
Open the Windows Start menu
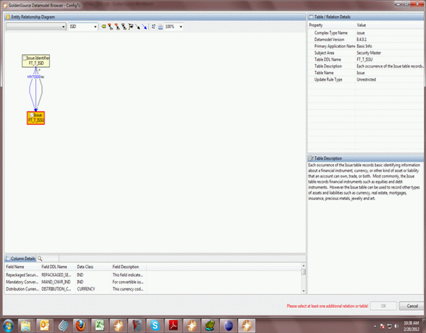(8, 326)
